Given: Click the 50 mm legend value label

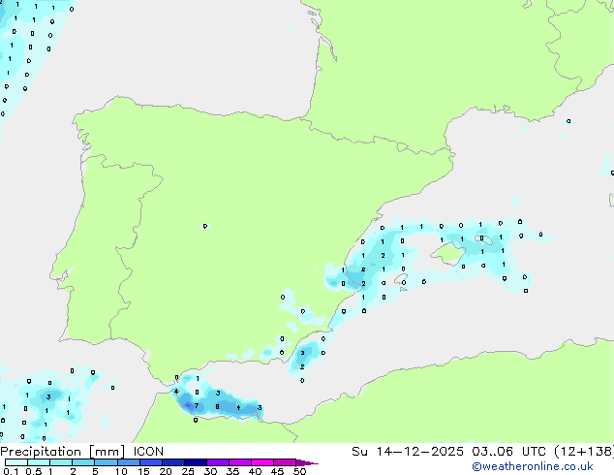Looking at the screenshot, I should click(299, 472).
